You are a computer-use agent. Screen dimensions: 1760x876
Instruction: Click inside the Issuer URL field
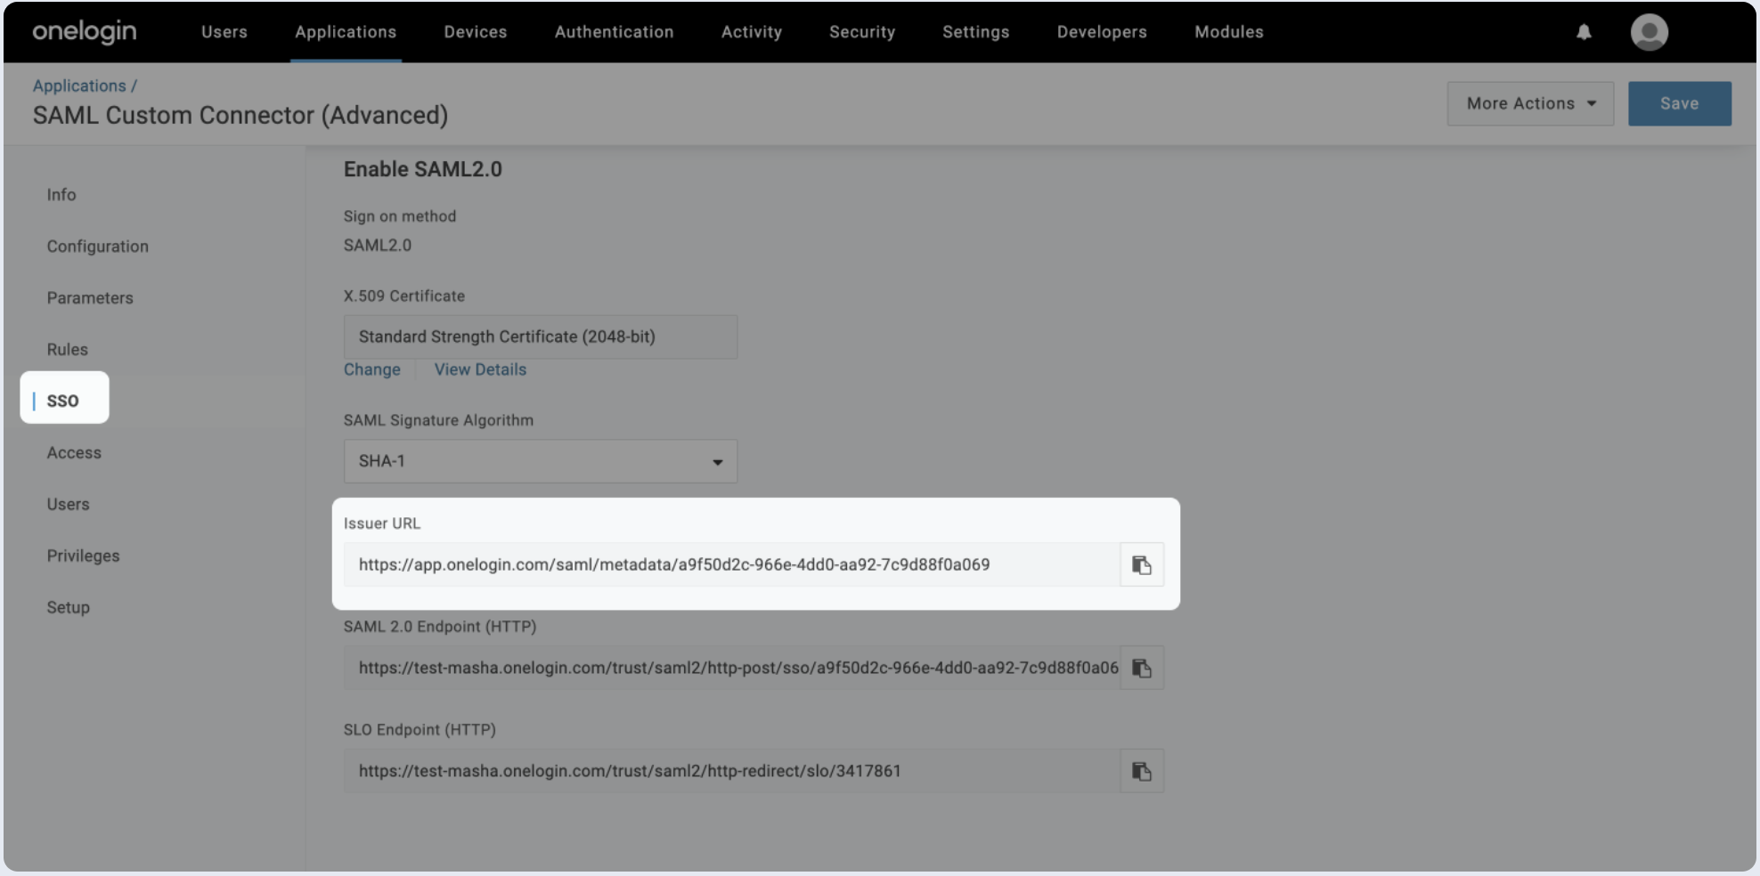pyautogui.click(x=730, y=565)
